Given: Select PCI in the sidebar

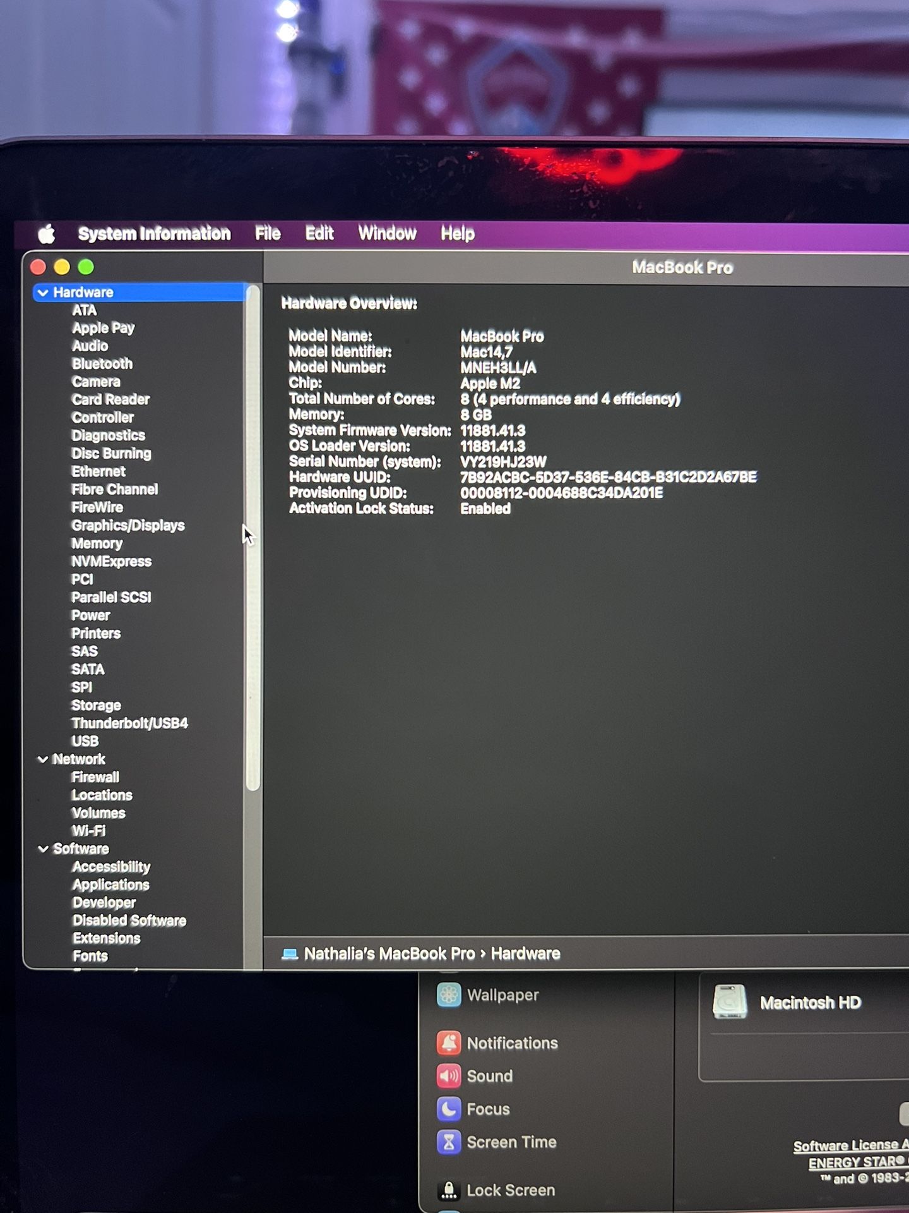Looking at the screenshot, I should point(82,579).
